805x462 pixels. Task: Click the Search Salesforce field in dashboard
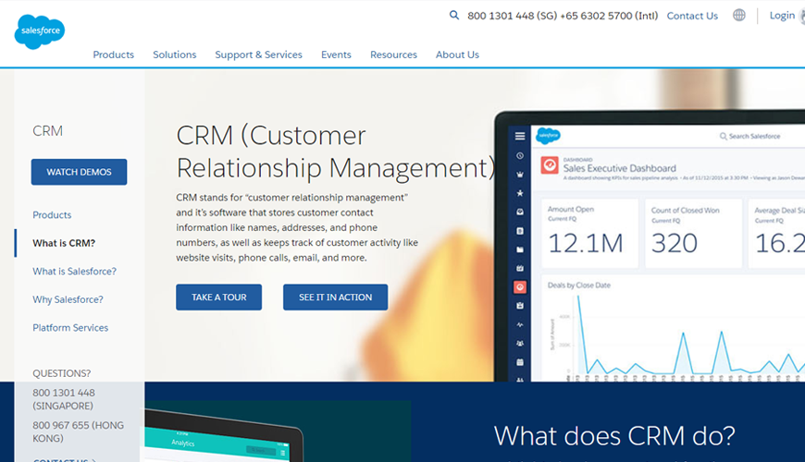click(x=750, y=136)
